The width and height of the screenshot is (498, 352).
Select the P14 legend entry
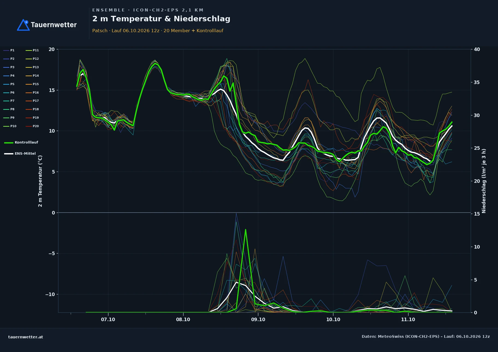[32, 76]
